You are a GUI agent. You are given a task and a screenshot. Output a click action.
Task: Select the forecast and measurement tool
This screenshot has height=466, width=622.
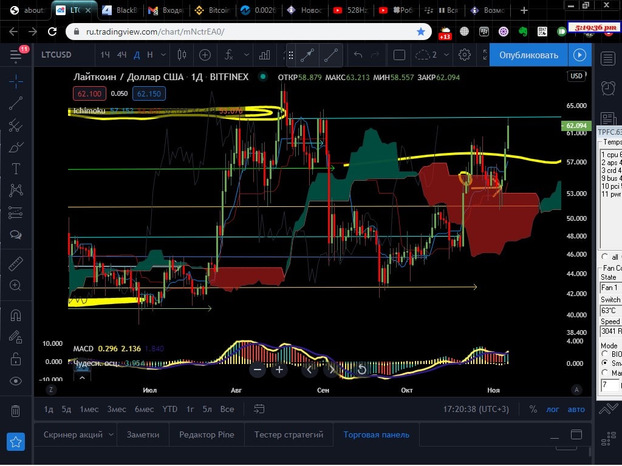16,213
